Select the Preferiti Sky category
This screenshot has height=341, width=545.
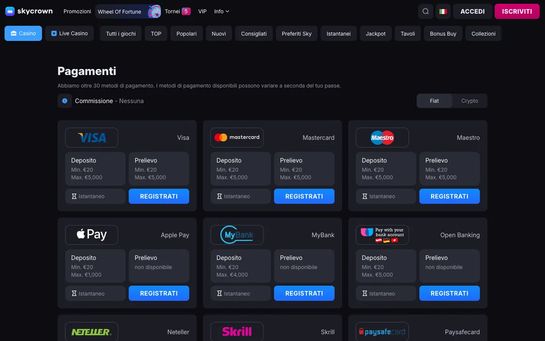[x=297, y=34]
